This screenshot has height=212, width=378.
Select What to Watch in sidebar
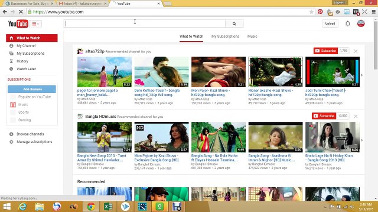32,38
